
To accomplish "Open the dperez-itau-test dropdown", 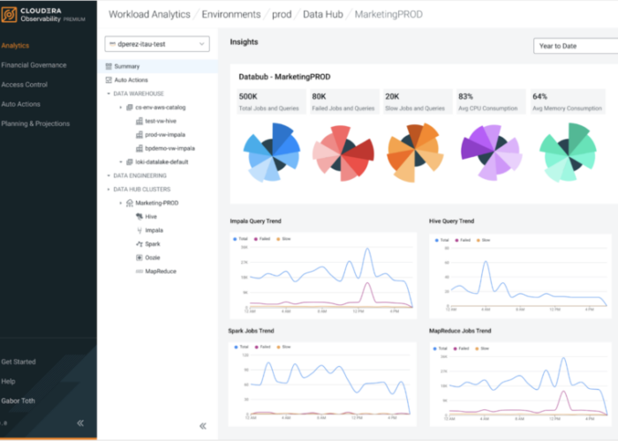I will pos(157,44).
